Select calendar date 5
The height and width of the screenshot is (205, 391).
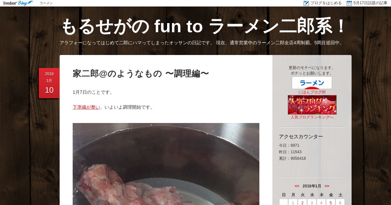[x=331, y=203]
